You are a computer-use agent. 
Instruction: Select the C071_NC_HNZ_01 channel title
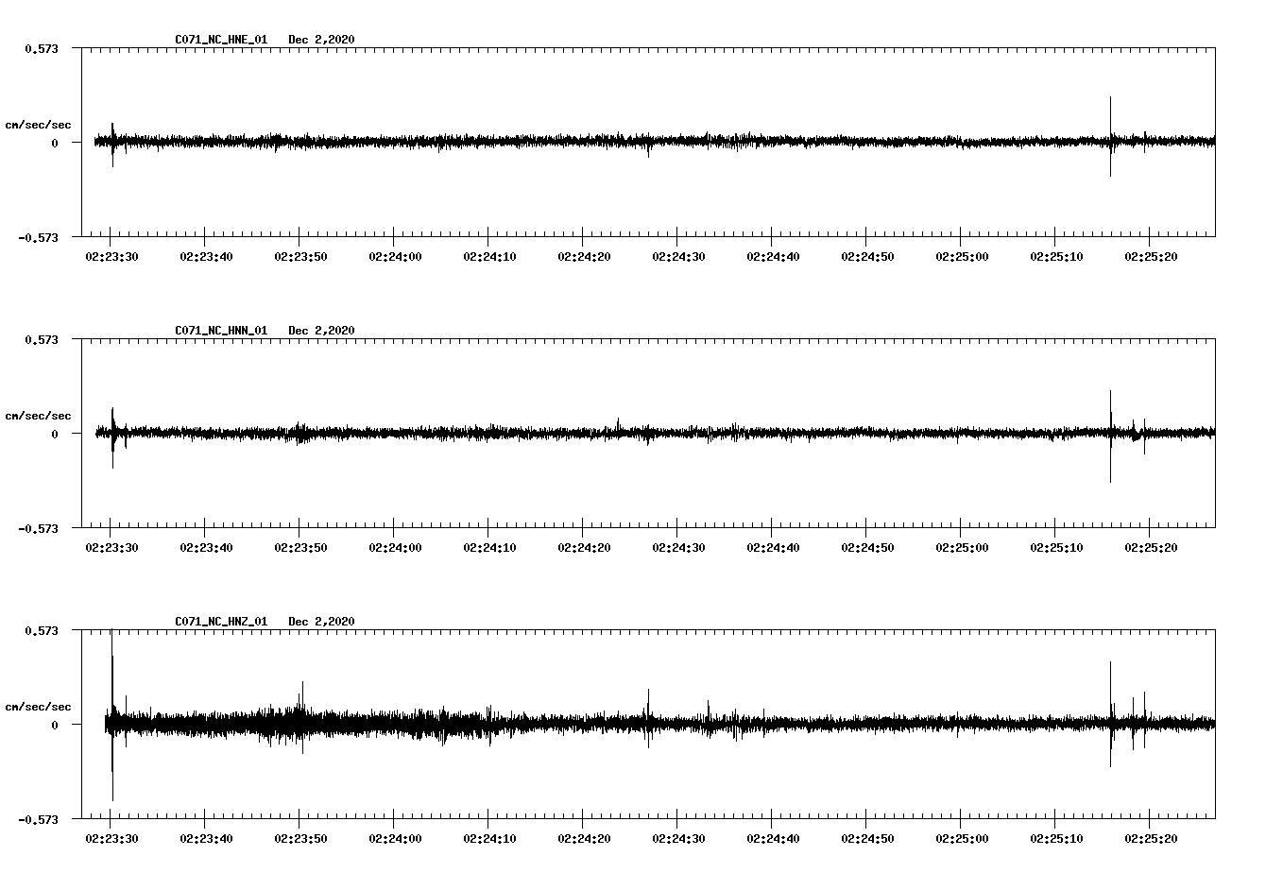coord(219,620)
